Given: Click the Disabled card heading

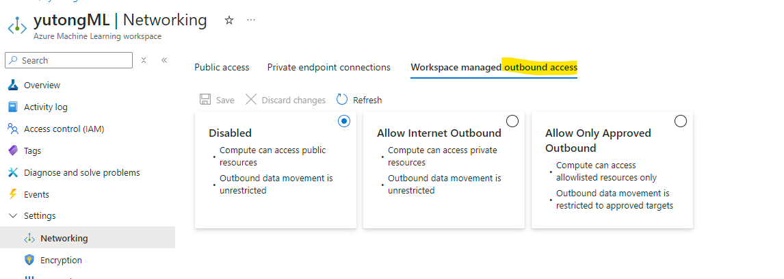Looking at the screenshot, I should pyautogui.click(x=230, y=133).
